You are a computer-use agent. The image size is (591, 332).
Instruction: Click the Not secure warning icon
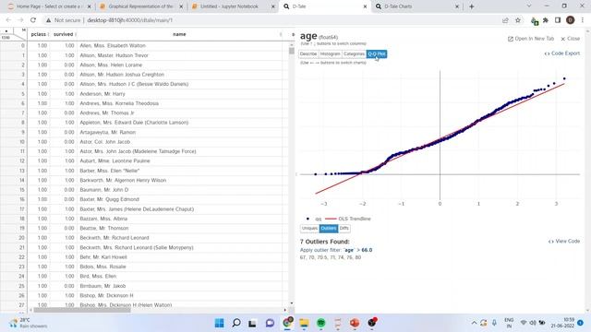[48, 20]
